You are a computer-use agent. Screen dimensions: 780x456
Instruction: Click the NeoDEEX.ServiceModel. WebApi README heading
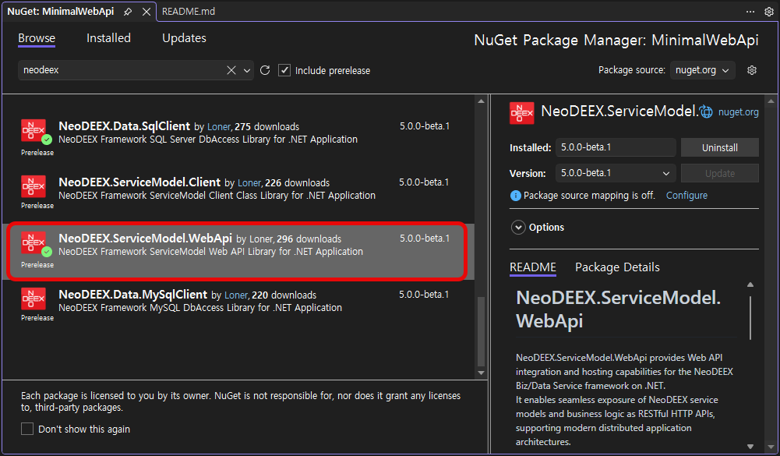pyautogui.click(x=618, y=309)
